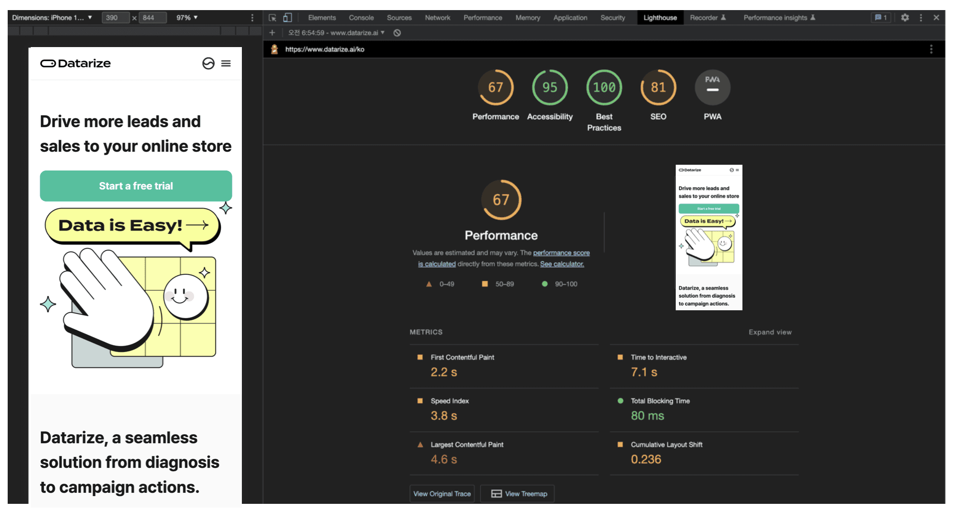
Task: Click the height field showing 844
Action: (x=153, y=18)
